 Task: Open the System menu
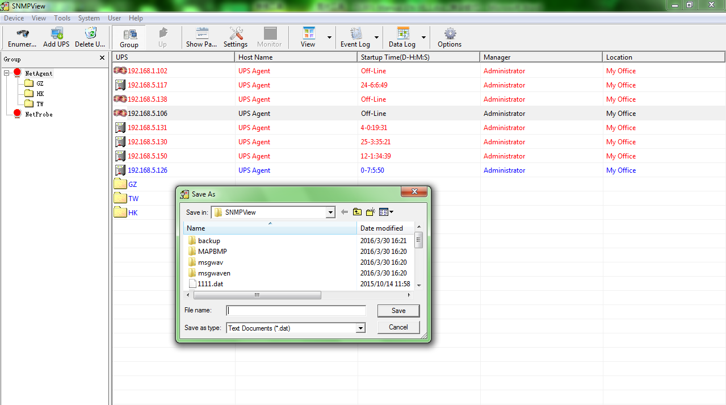pyautogui.click(x=89, y=18)
